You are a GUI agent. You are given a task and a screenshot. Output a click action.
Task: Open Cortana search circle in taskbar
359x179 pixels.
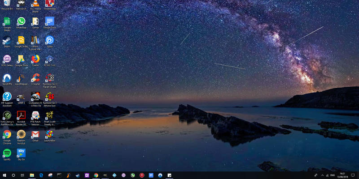[x=13, y=175]
